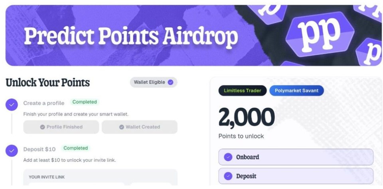Click the large pp logo in the banner
Viewport: 383px width, 189px height.
(319, 35)
